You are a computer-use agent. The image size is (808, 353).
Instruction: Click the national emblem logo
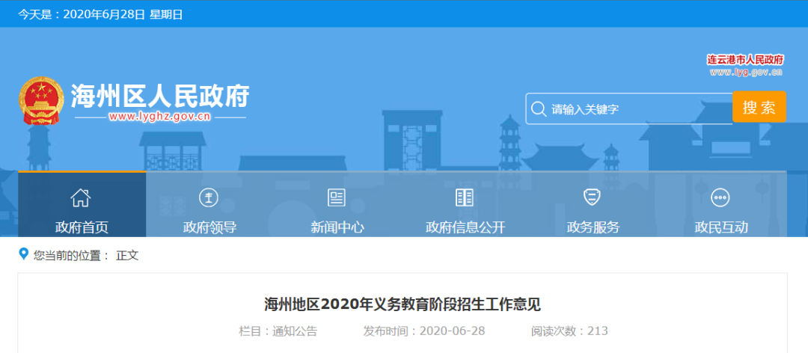[x=41, y=100]
